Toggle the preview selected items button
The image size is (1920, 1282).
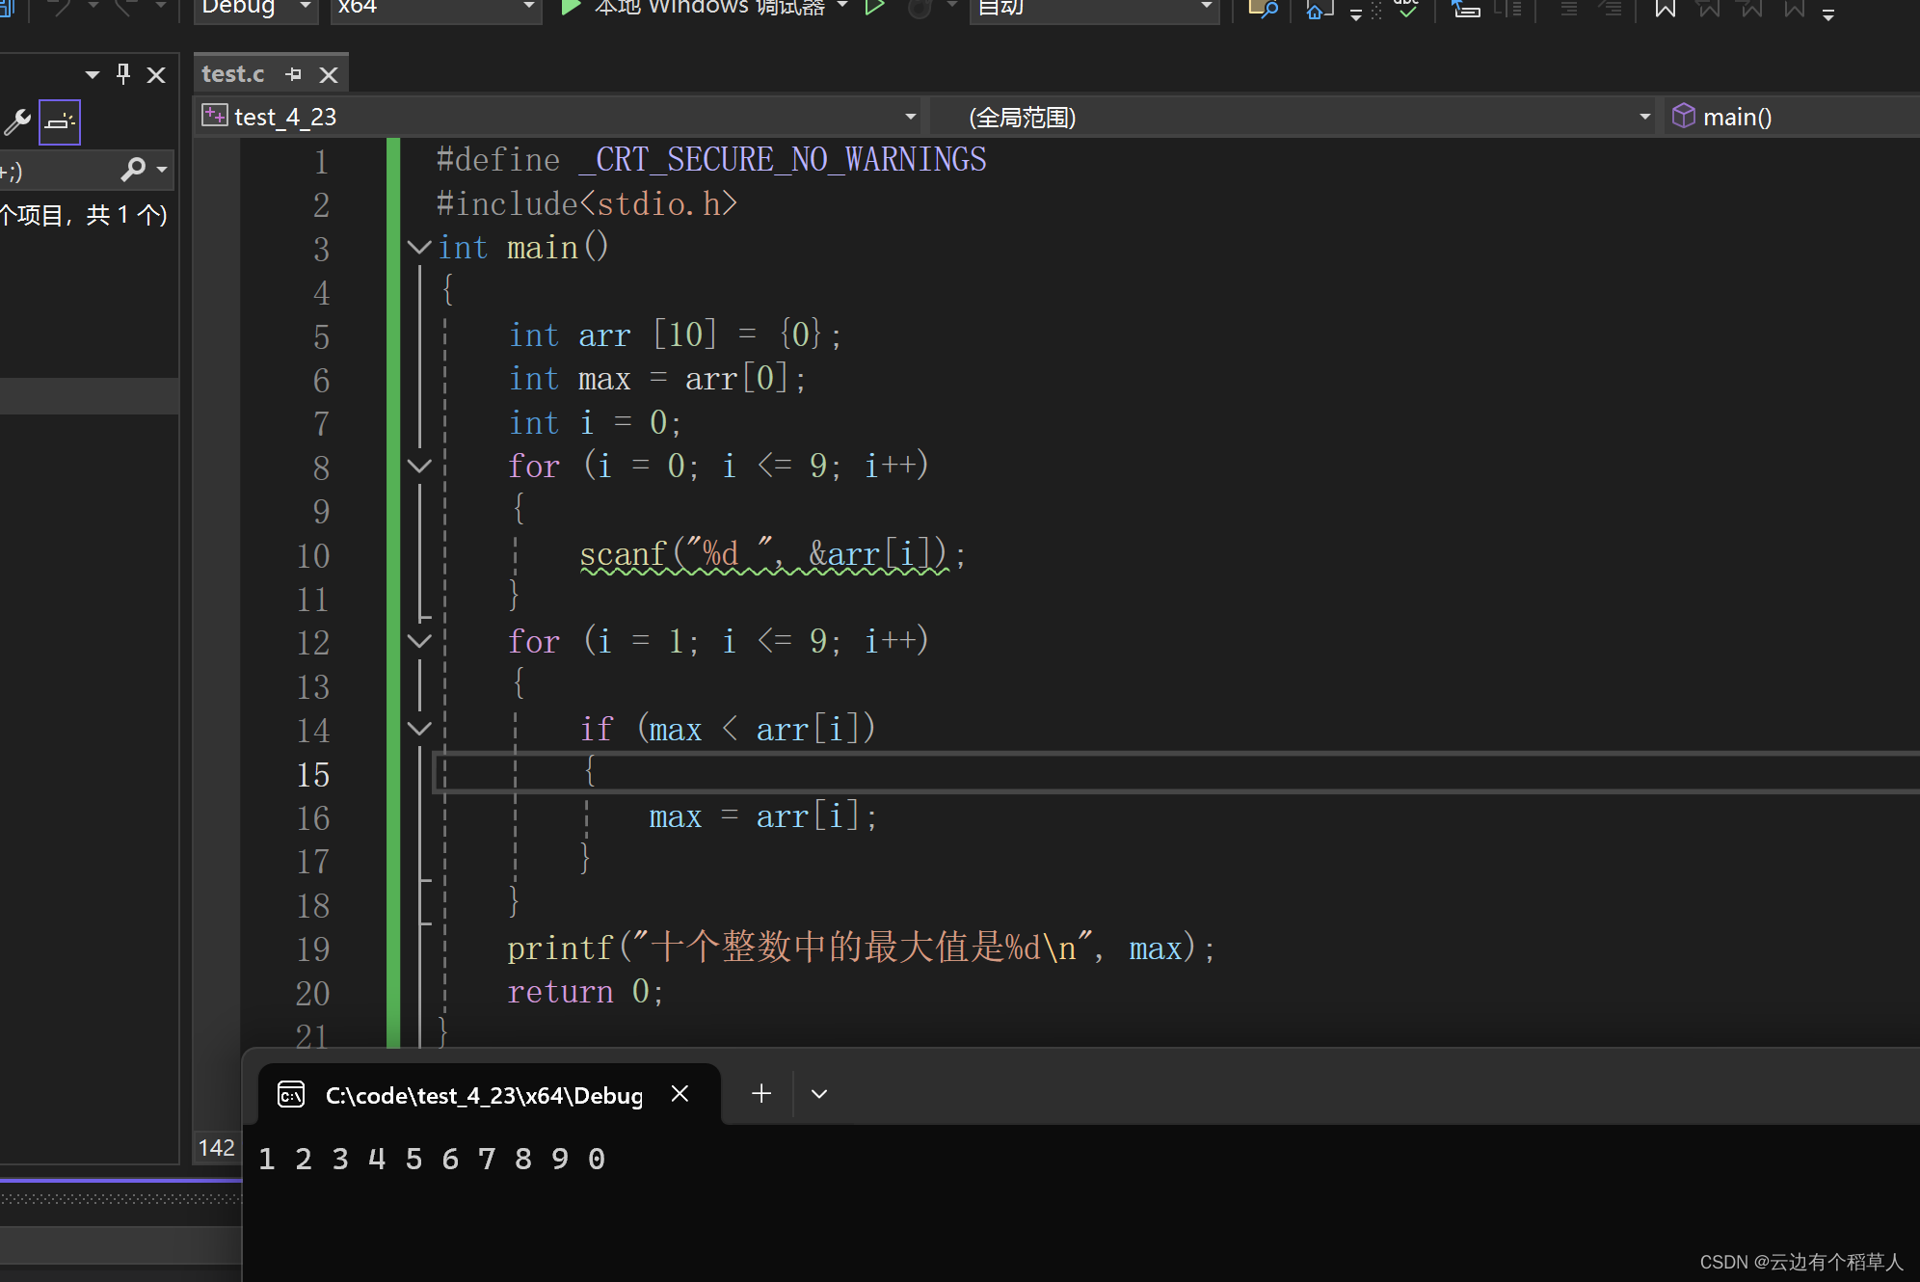coord(60,121)
